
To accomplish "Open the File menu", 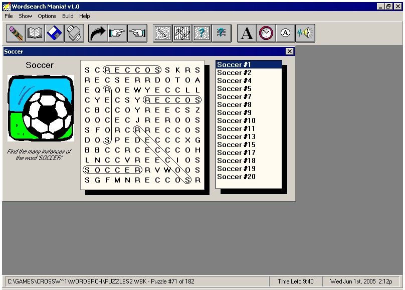I will click(9, 16).
